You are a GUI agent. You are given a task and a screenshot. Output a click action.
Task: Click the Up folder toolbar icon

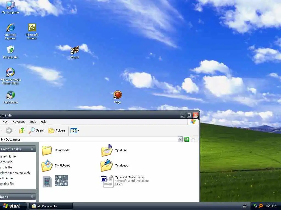22,130
